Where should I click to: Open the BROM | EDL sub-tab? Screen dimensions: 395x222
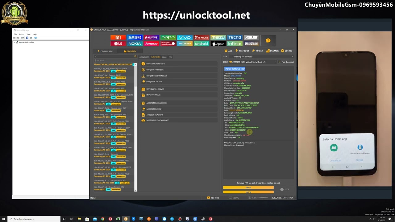tap(167, 57)
